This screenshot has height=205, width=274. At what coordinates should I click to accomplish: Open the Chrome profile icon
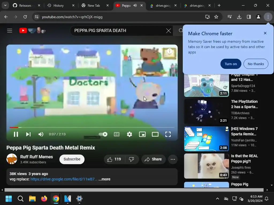point(258,17)
